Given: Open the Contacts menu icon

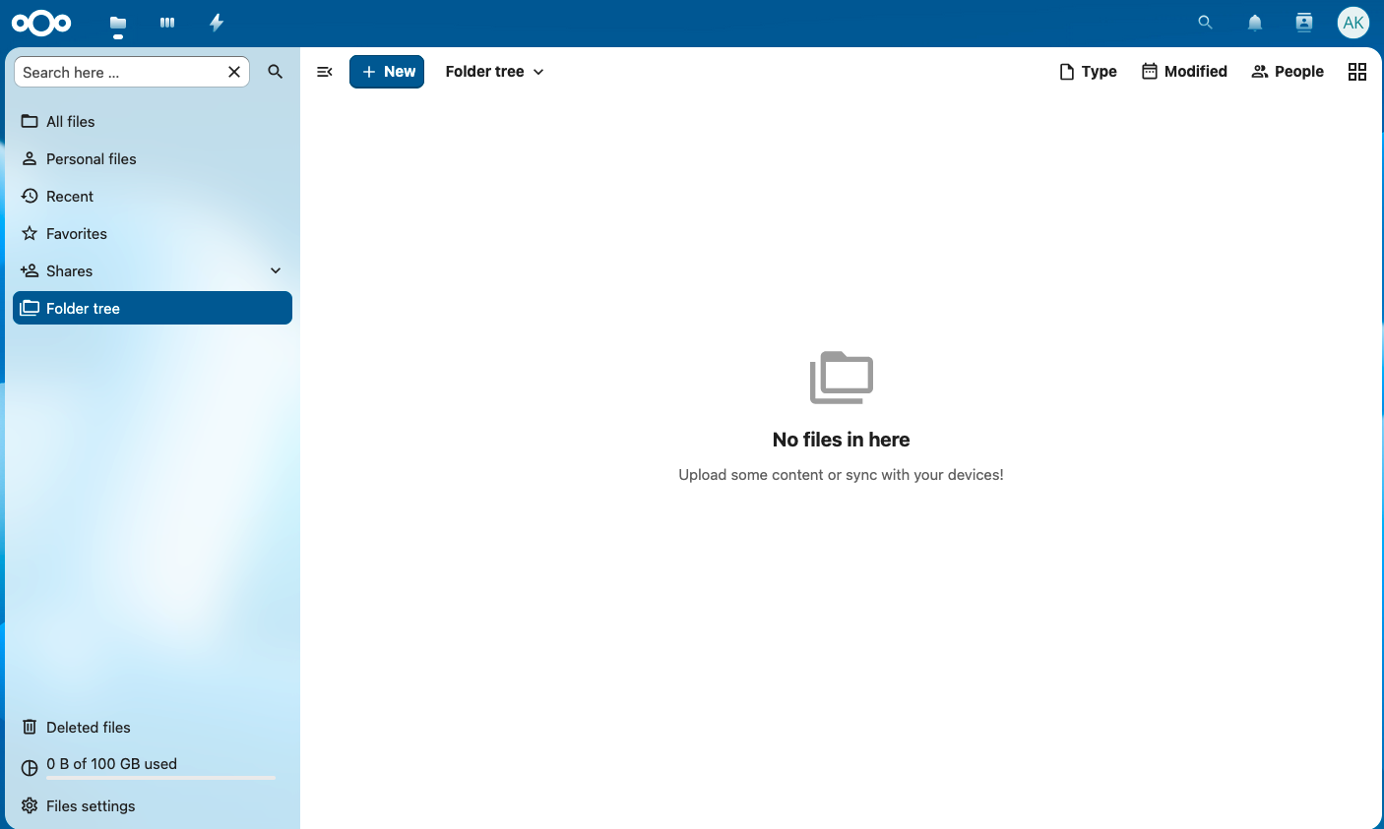Looking at the screenshot, I should 1304,23.
